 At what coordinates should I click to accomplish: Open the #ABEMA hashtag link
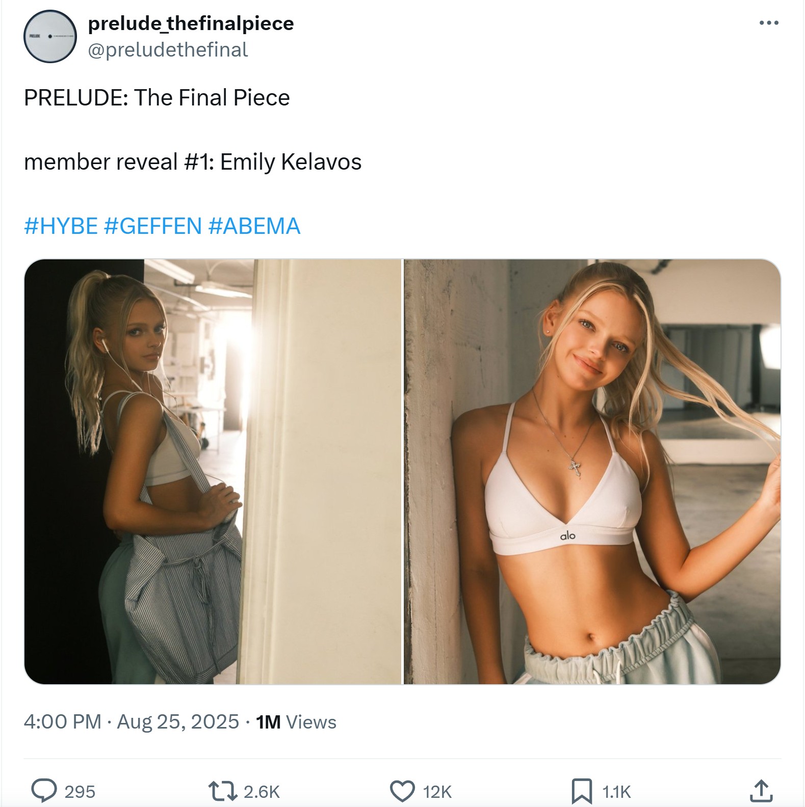[x=254, y=226]
